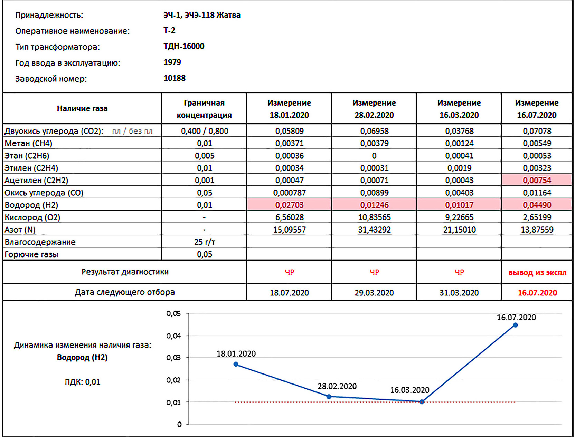Image resolution: width=575 pixels, height=437 pixels.
Task: Select the highlighted hydrogen cell 0,04490
Action: (537, 205)
